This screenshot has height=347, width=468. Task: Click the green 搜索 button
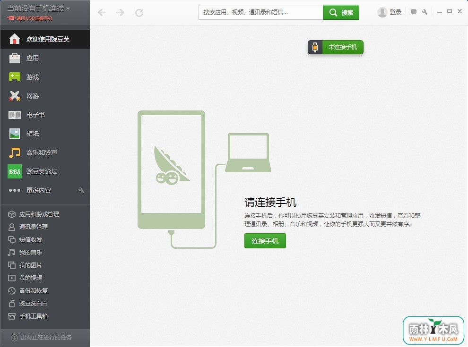tap(341, 12)
